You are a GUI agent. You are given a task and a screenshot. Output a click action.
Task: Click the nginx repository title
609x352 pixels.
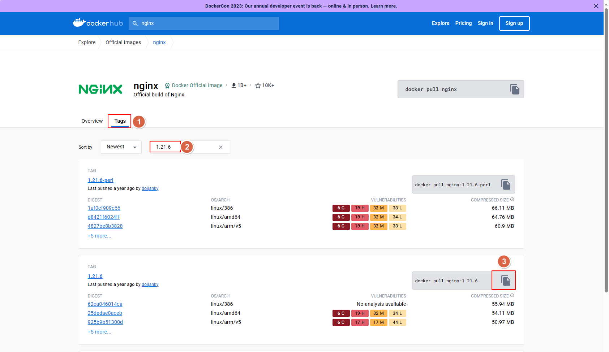146,86
